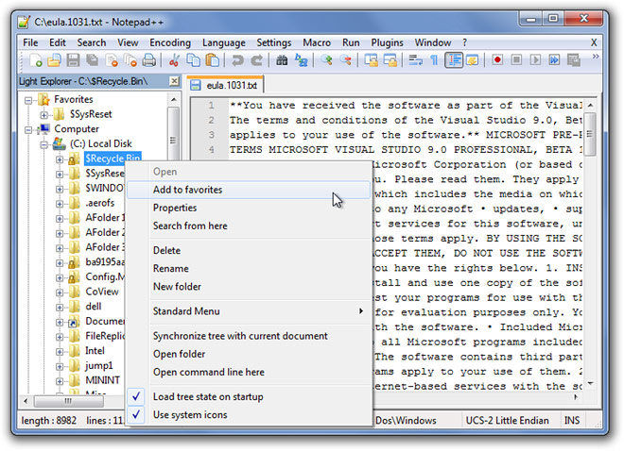Expand $SysReset under Favorites
Viewport: 624px width, 451px height.
(x=44, y=115)
